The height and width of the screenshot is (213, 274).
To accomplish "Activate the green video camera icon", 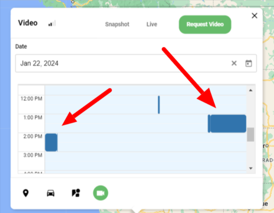I will pos(100,193).
